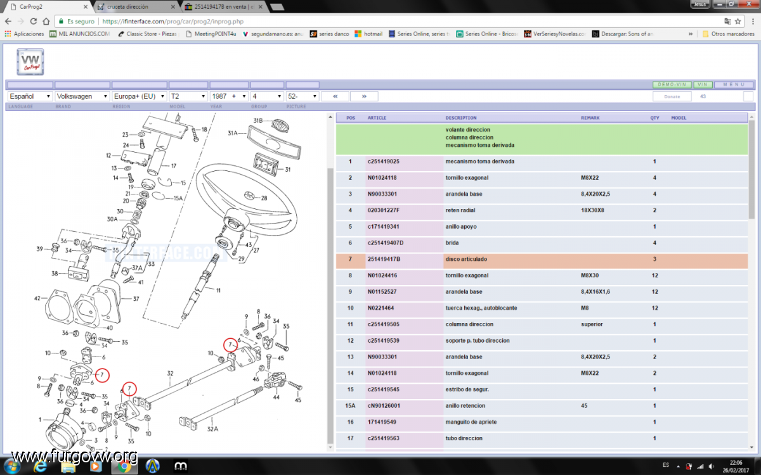761x475 pixels.
Task: Go to previous picture with « button
Action: [x=335, y=96]
